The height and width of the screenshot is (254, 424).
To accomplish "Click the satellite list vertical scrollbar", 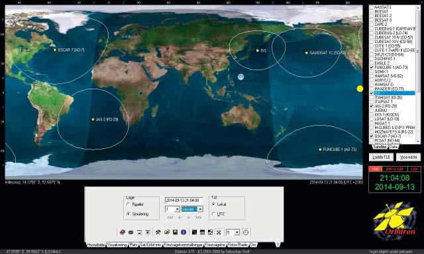I will point(418,75).
